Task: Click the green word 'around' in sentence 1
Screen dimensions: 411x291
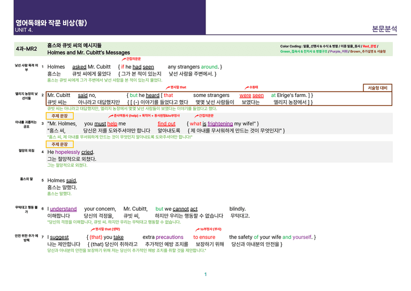Action: [x=209, y=67]
